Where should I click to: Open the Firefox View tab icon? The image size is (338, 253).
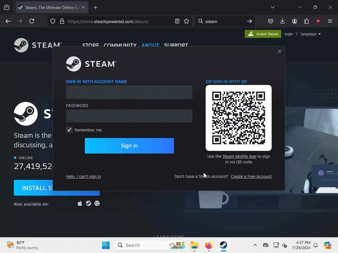point(7,7)
